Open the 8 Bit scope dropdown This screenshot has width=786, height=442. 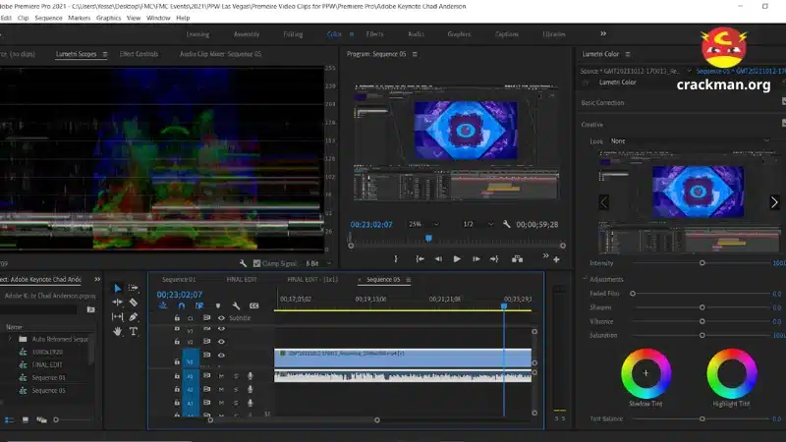click(318, 263)
